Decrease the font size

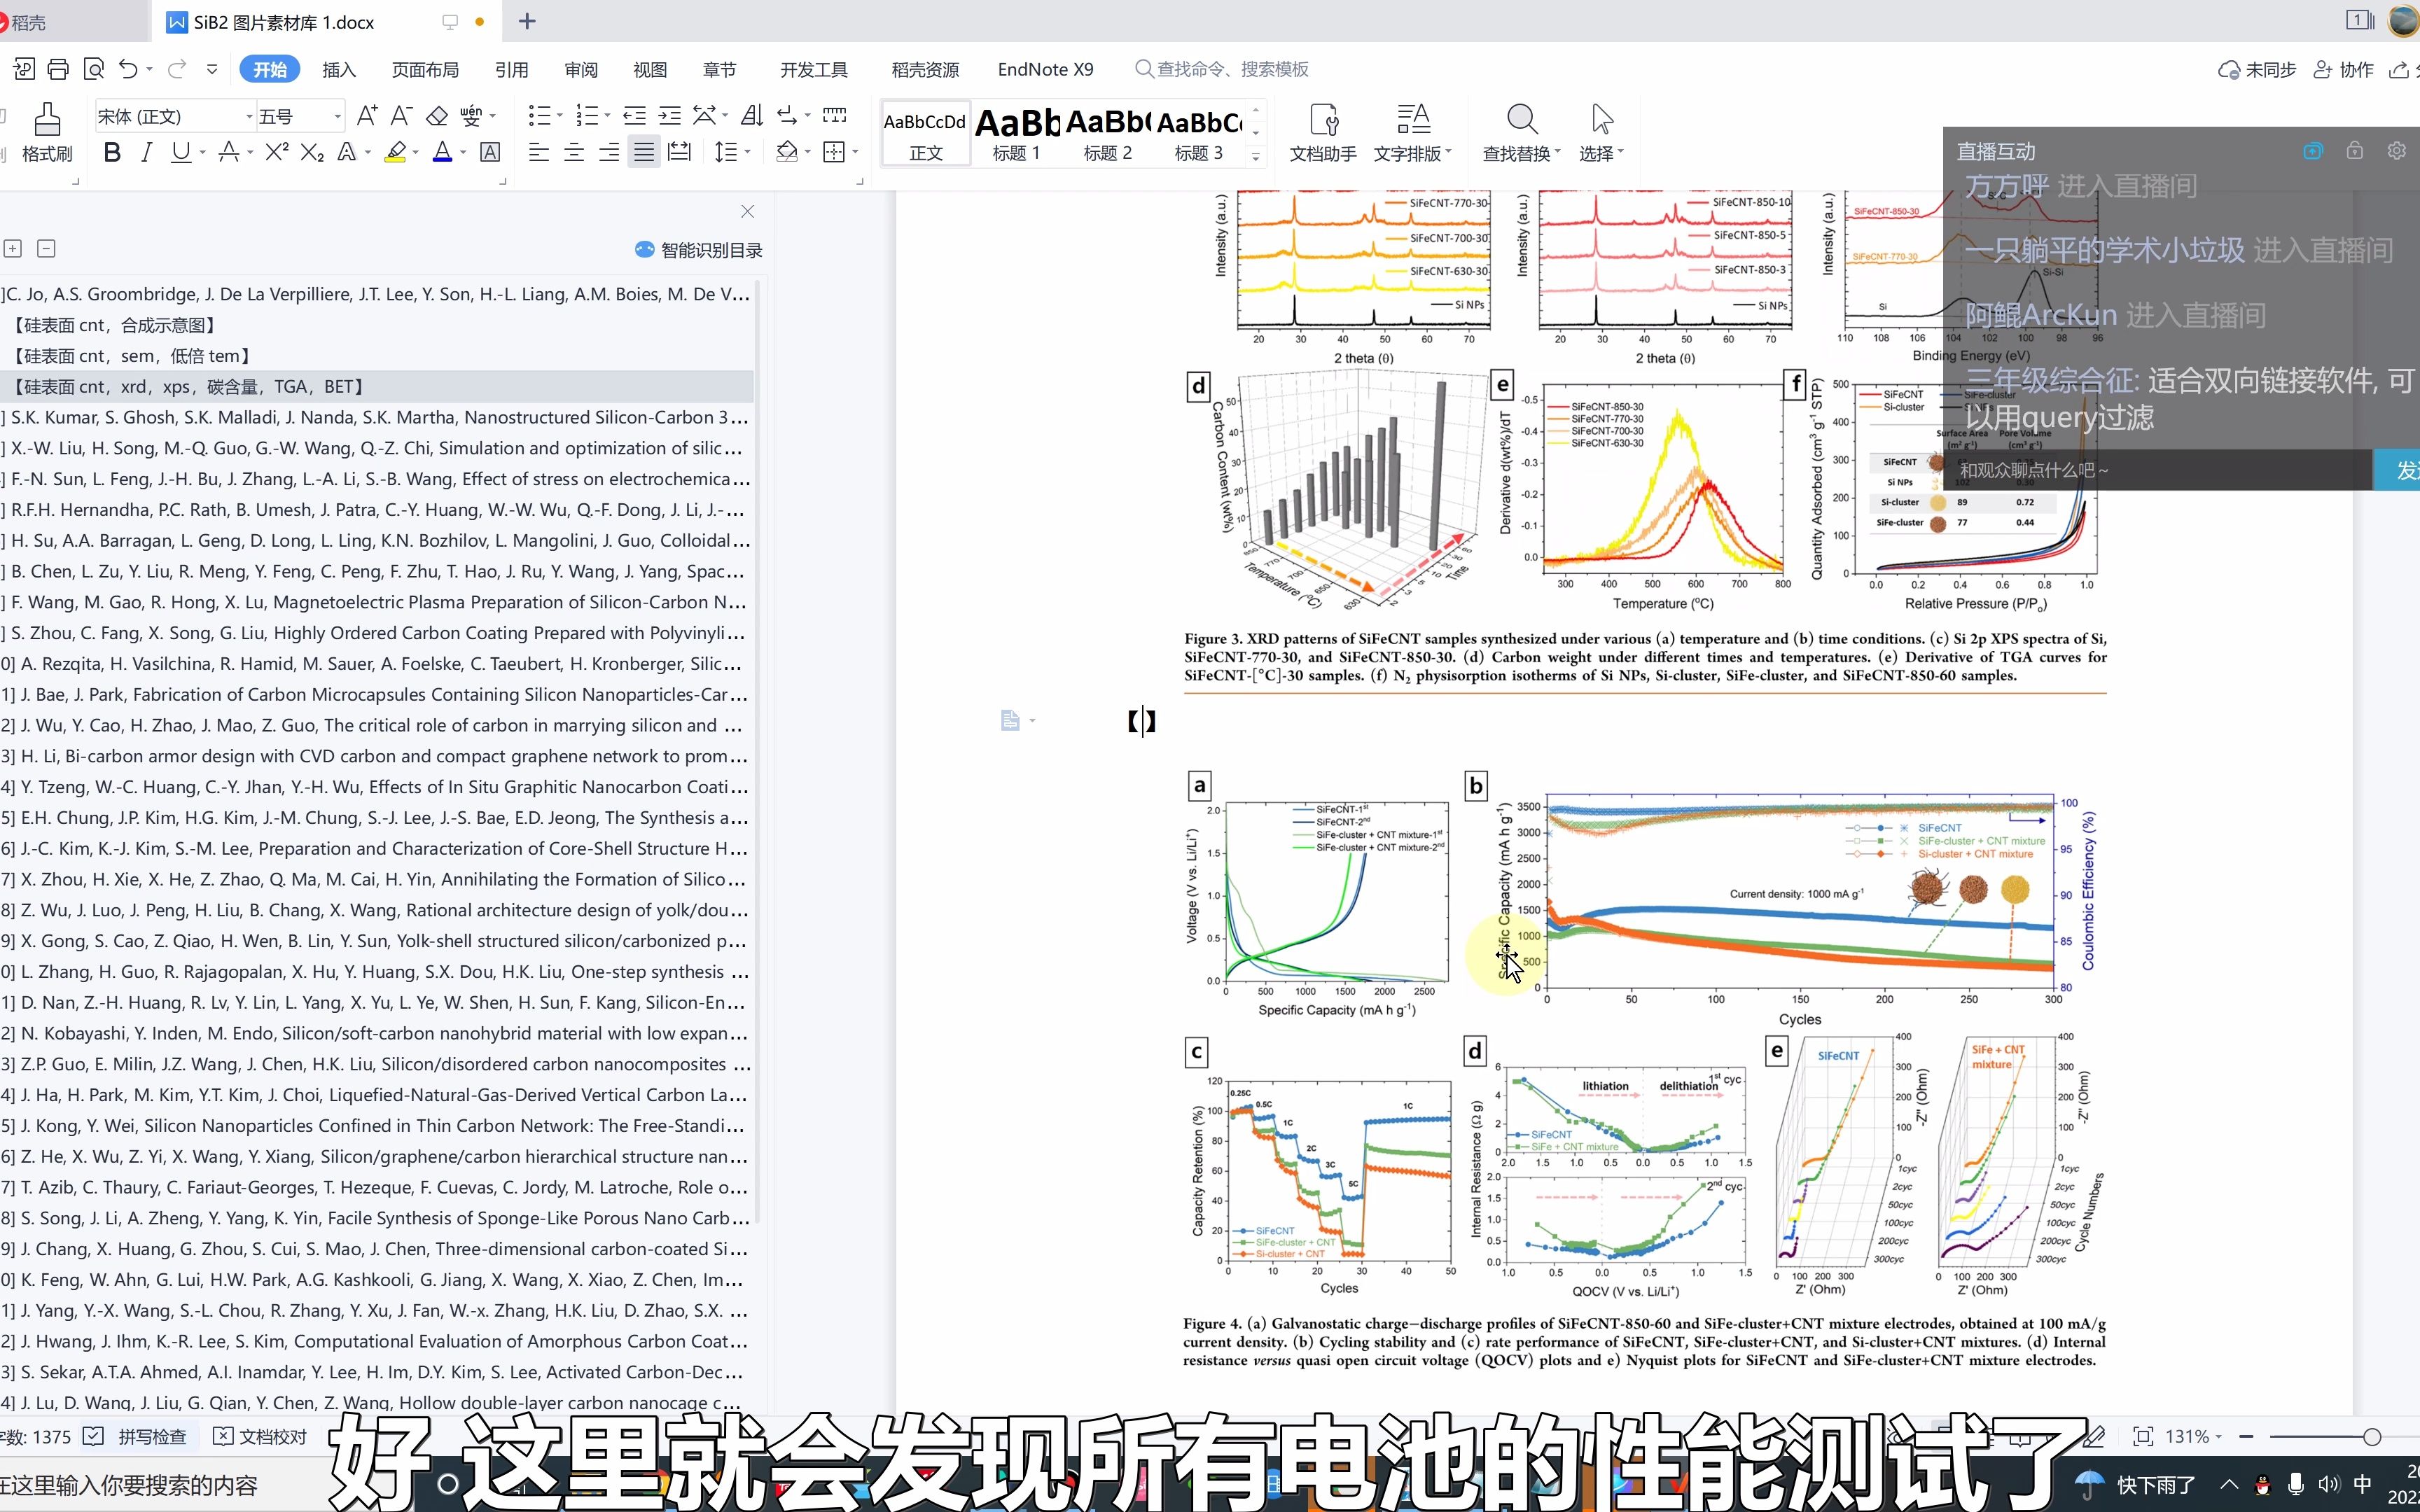[401, 116]
